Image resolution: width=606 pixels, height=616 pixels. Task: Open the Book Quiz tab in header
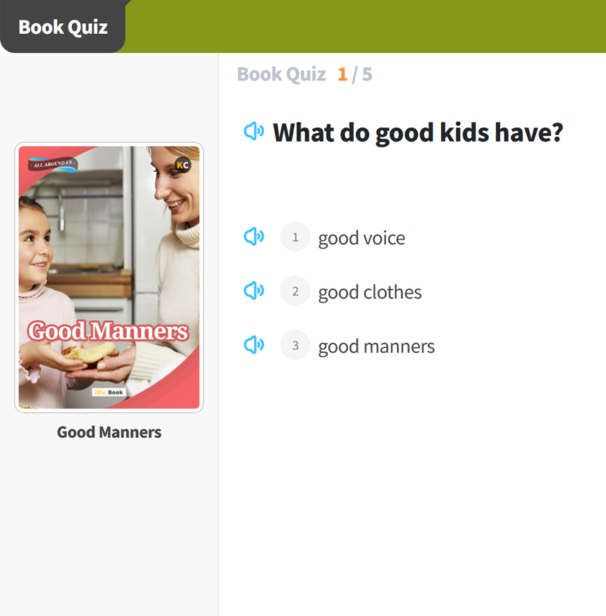click(x=63, y=27)
